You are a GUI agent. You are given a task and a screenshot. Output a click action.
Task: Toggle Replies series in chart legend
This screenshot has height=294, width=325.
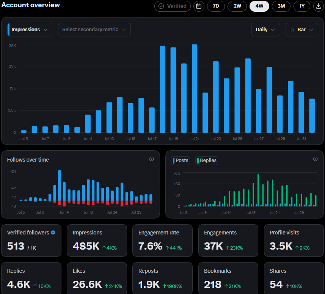[207, 160]
